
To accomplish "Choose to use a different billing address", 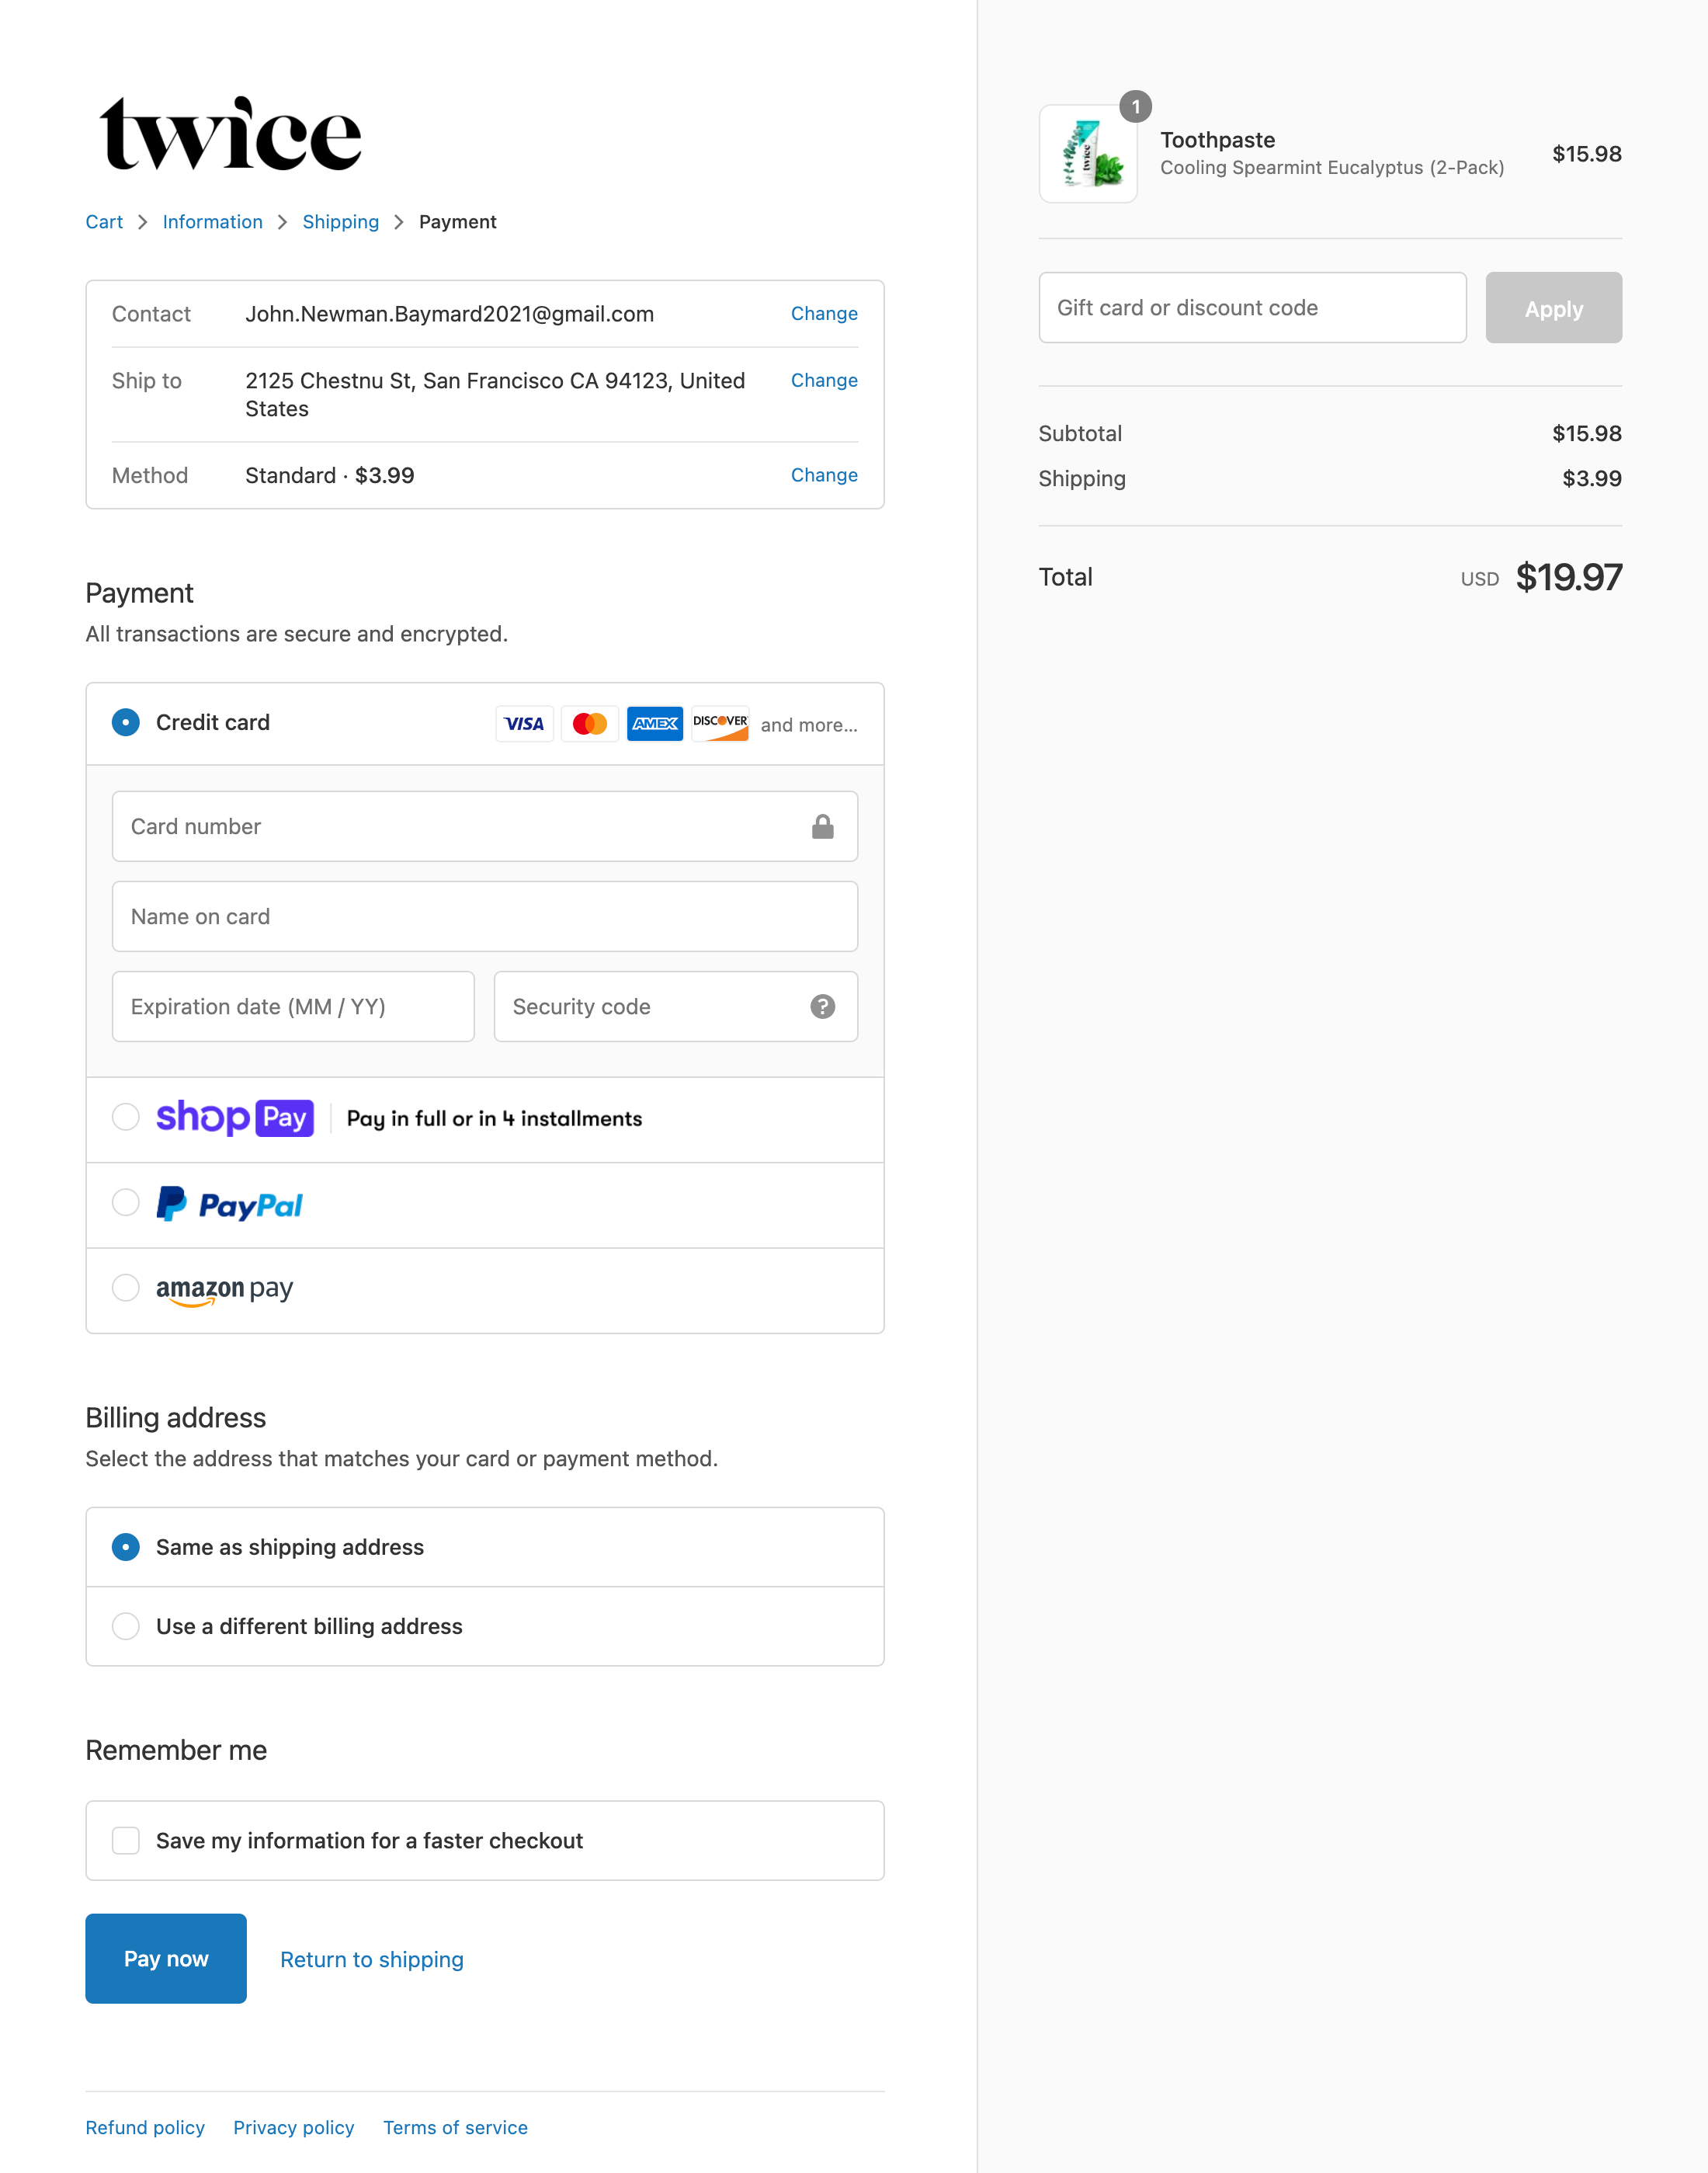I will [126, 1625].
